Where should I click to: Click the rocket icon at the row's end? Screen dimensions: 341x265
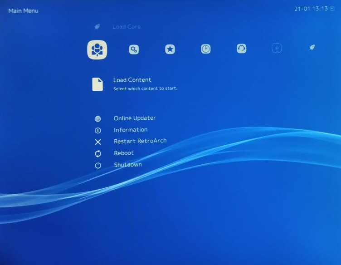point(312,48)
